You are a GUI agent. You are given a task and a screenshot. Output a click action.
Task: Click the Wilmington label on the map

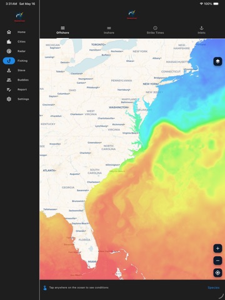click(112, 165)
